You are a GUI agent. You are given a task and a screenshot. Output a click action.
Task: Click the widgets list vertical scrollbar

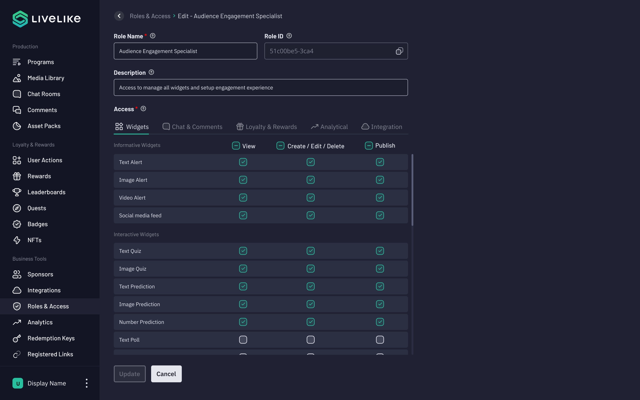point(412,190)
